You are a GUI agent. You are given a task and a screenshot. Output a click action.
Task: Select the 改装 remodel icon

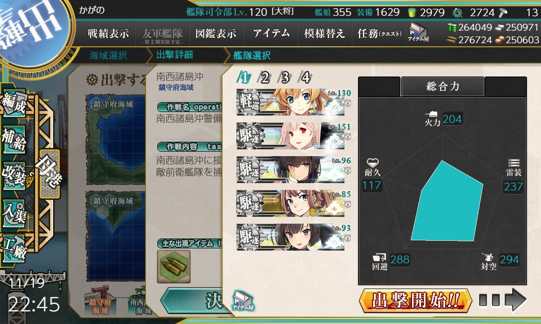coord(14,175)
